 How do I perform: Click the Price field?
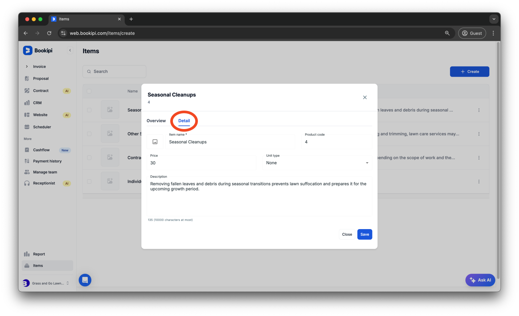[x=201, y=163]
